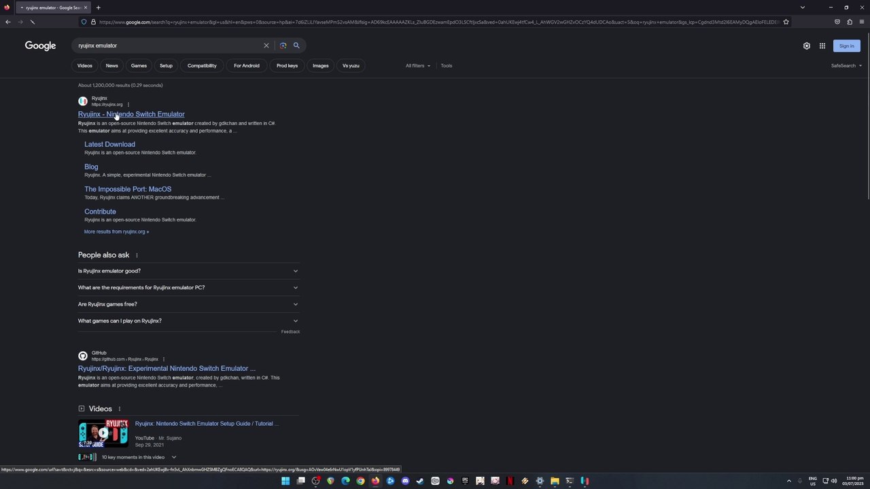Select the Vs yuzu filter chip
870x489 pixels.
point(351,66)
